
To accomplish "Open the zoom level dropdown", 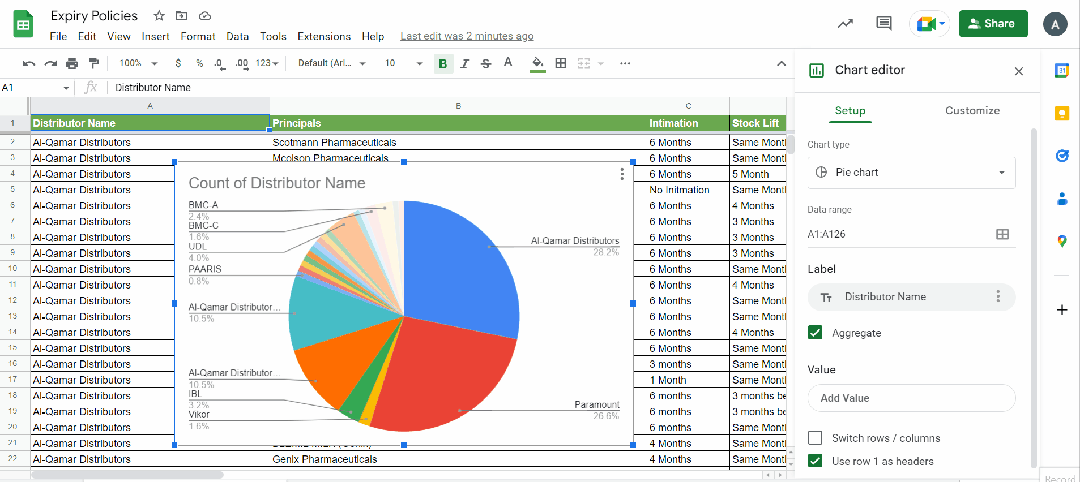I will point(138,63).
